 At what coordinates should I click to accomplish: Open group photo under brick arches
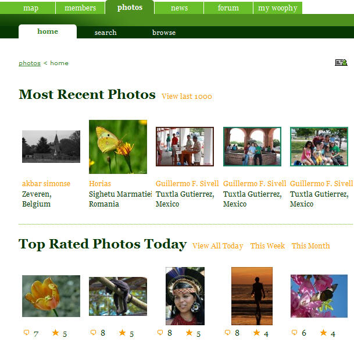(252, 147)
